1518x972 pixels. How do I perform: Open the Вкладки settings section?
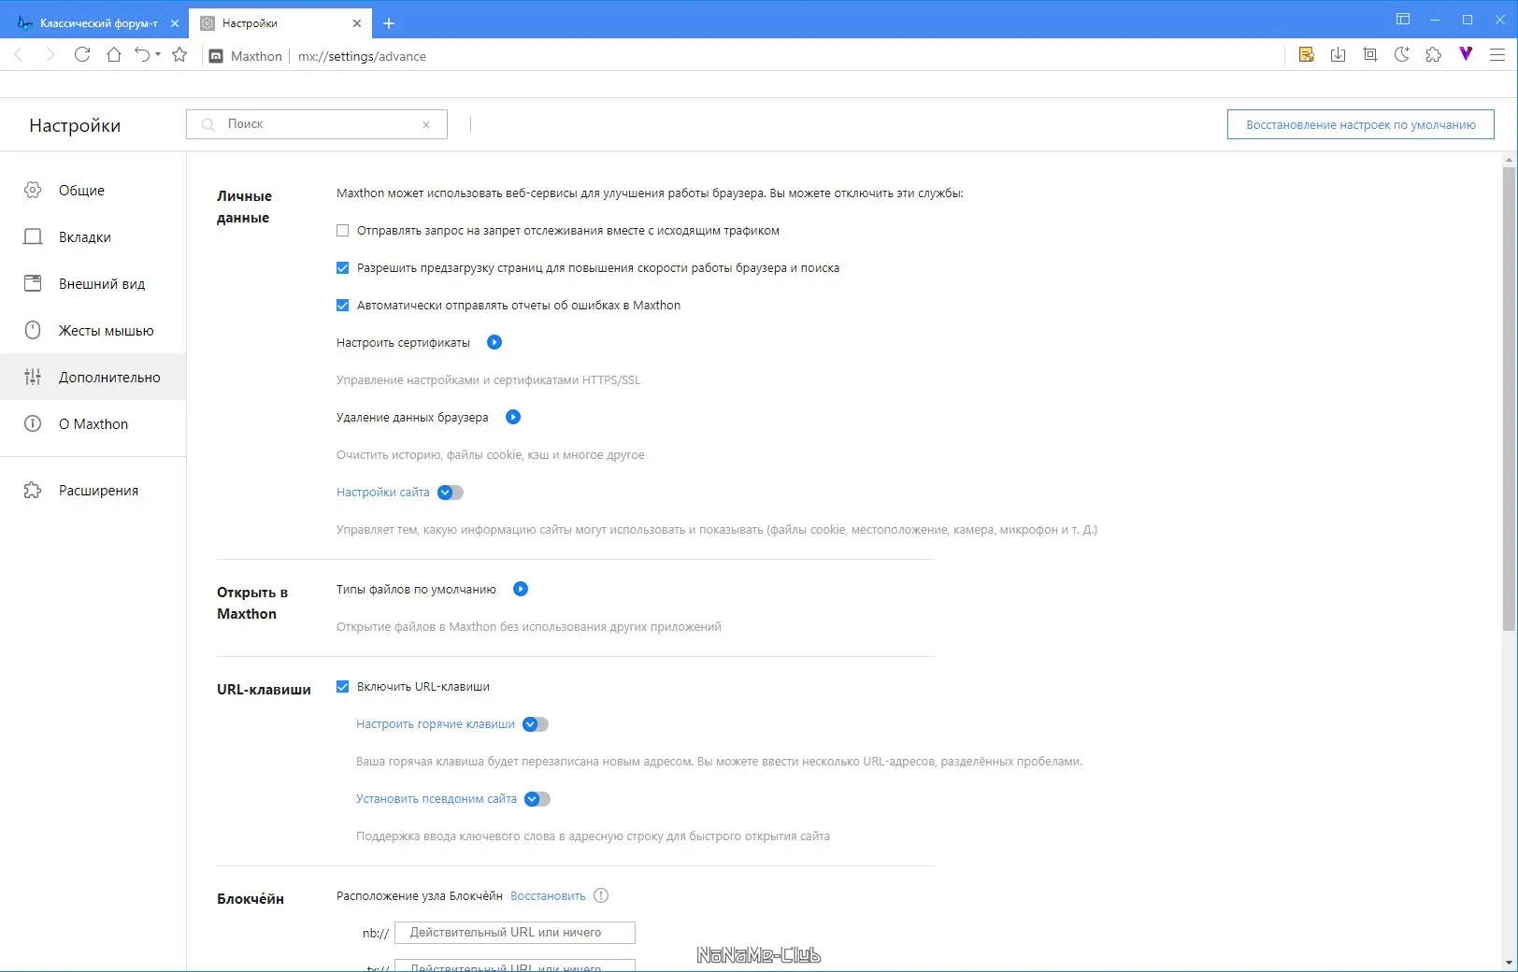tap(93, 236)
